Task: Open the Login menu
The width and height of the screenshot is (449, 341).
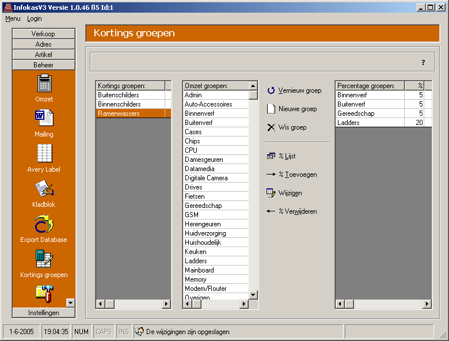Action: click(x=35, y=18)
